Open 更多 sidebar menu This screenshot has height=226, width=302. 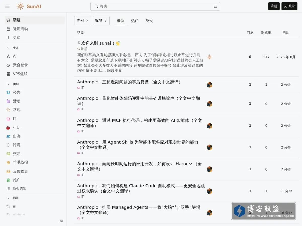[34, 38]
